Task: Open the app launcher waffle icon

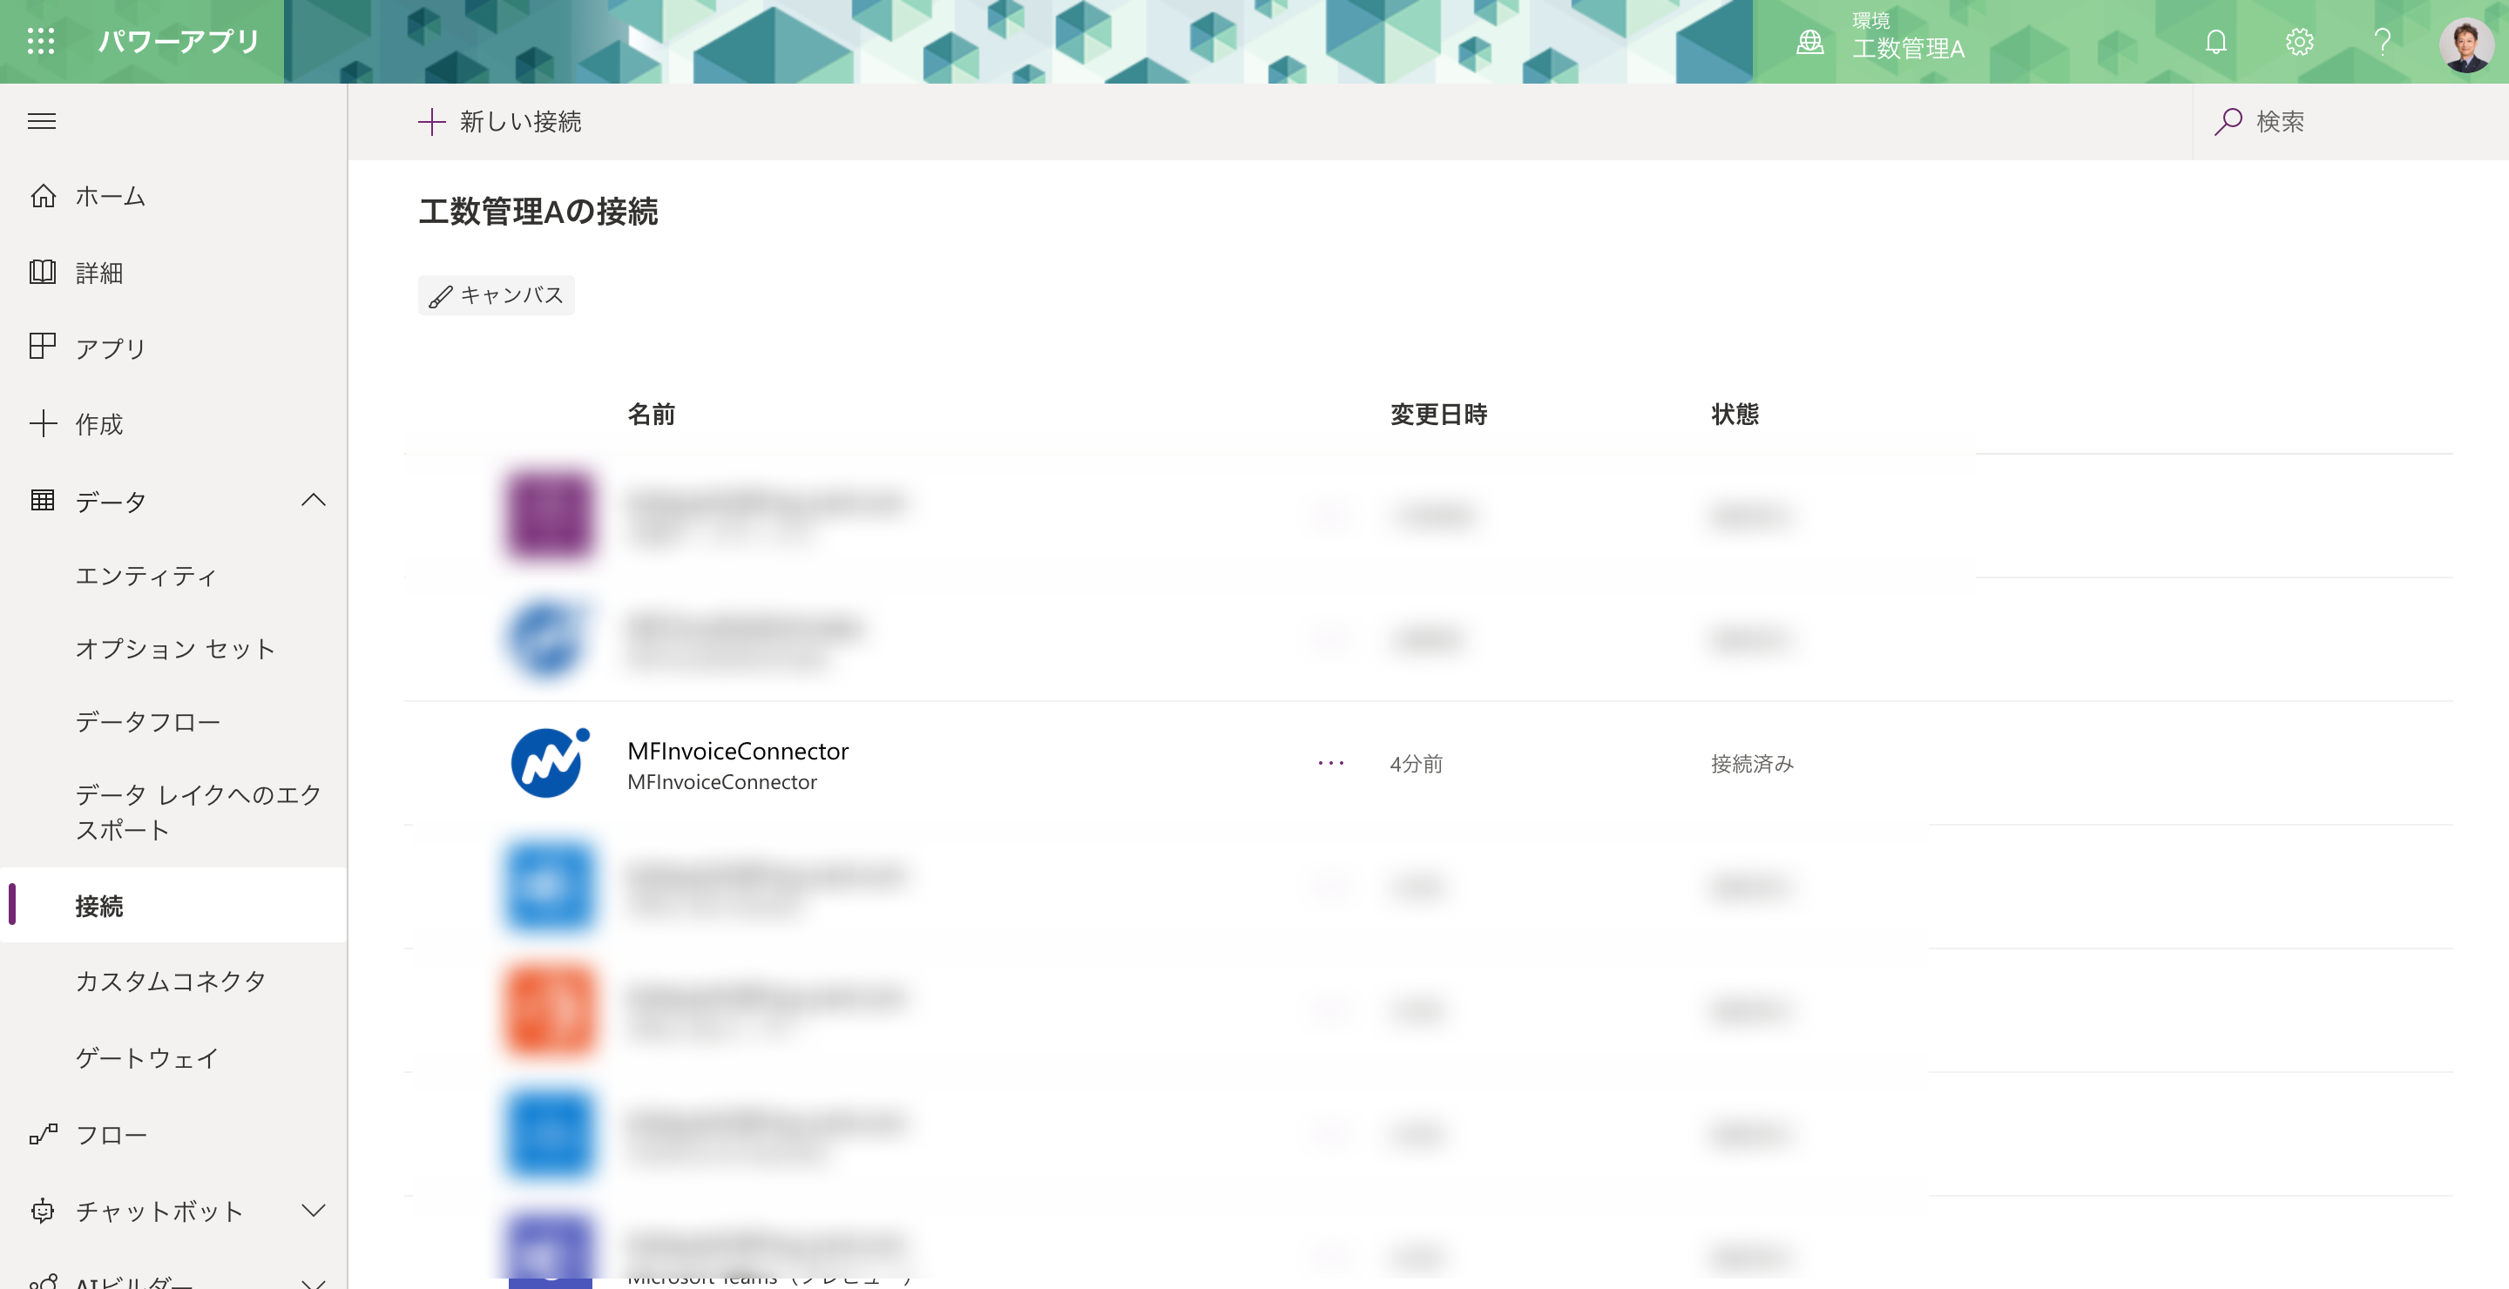Action: 41,41
